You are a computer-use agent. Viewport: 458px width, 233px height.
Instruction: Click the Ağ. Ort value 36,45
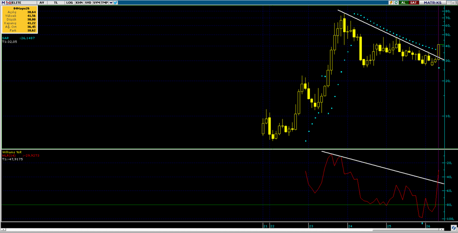pyautogui.click(x=31, y=27)
